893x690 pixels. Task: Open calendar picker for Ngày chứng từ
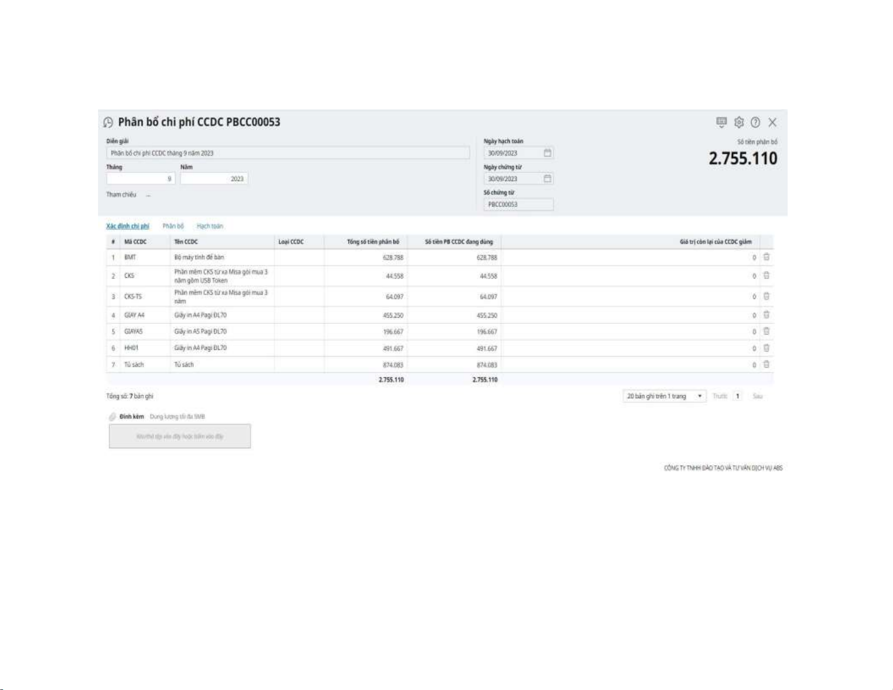pos(547,179)
